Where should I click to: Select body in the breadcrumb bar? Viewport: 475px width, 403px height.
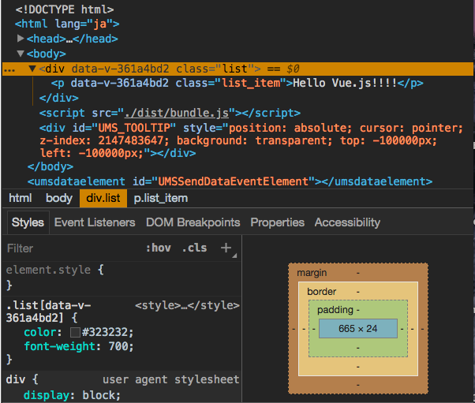coord(59,198)
